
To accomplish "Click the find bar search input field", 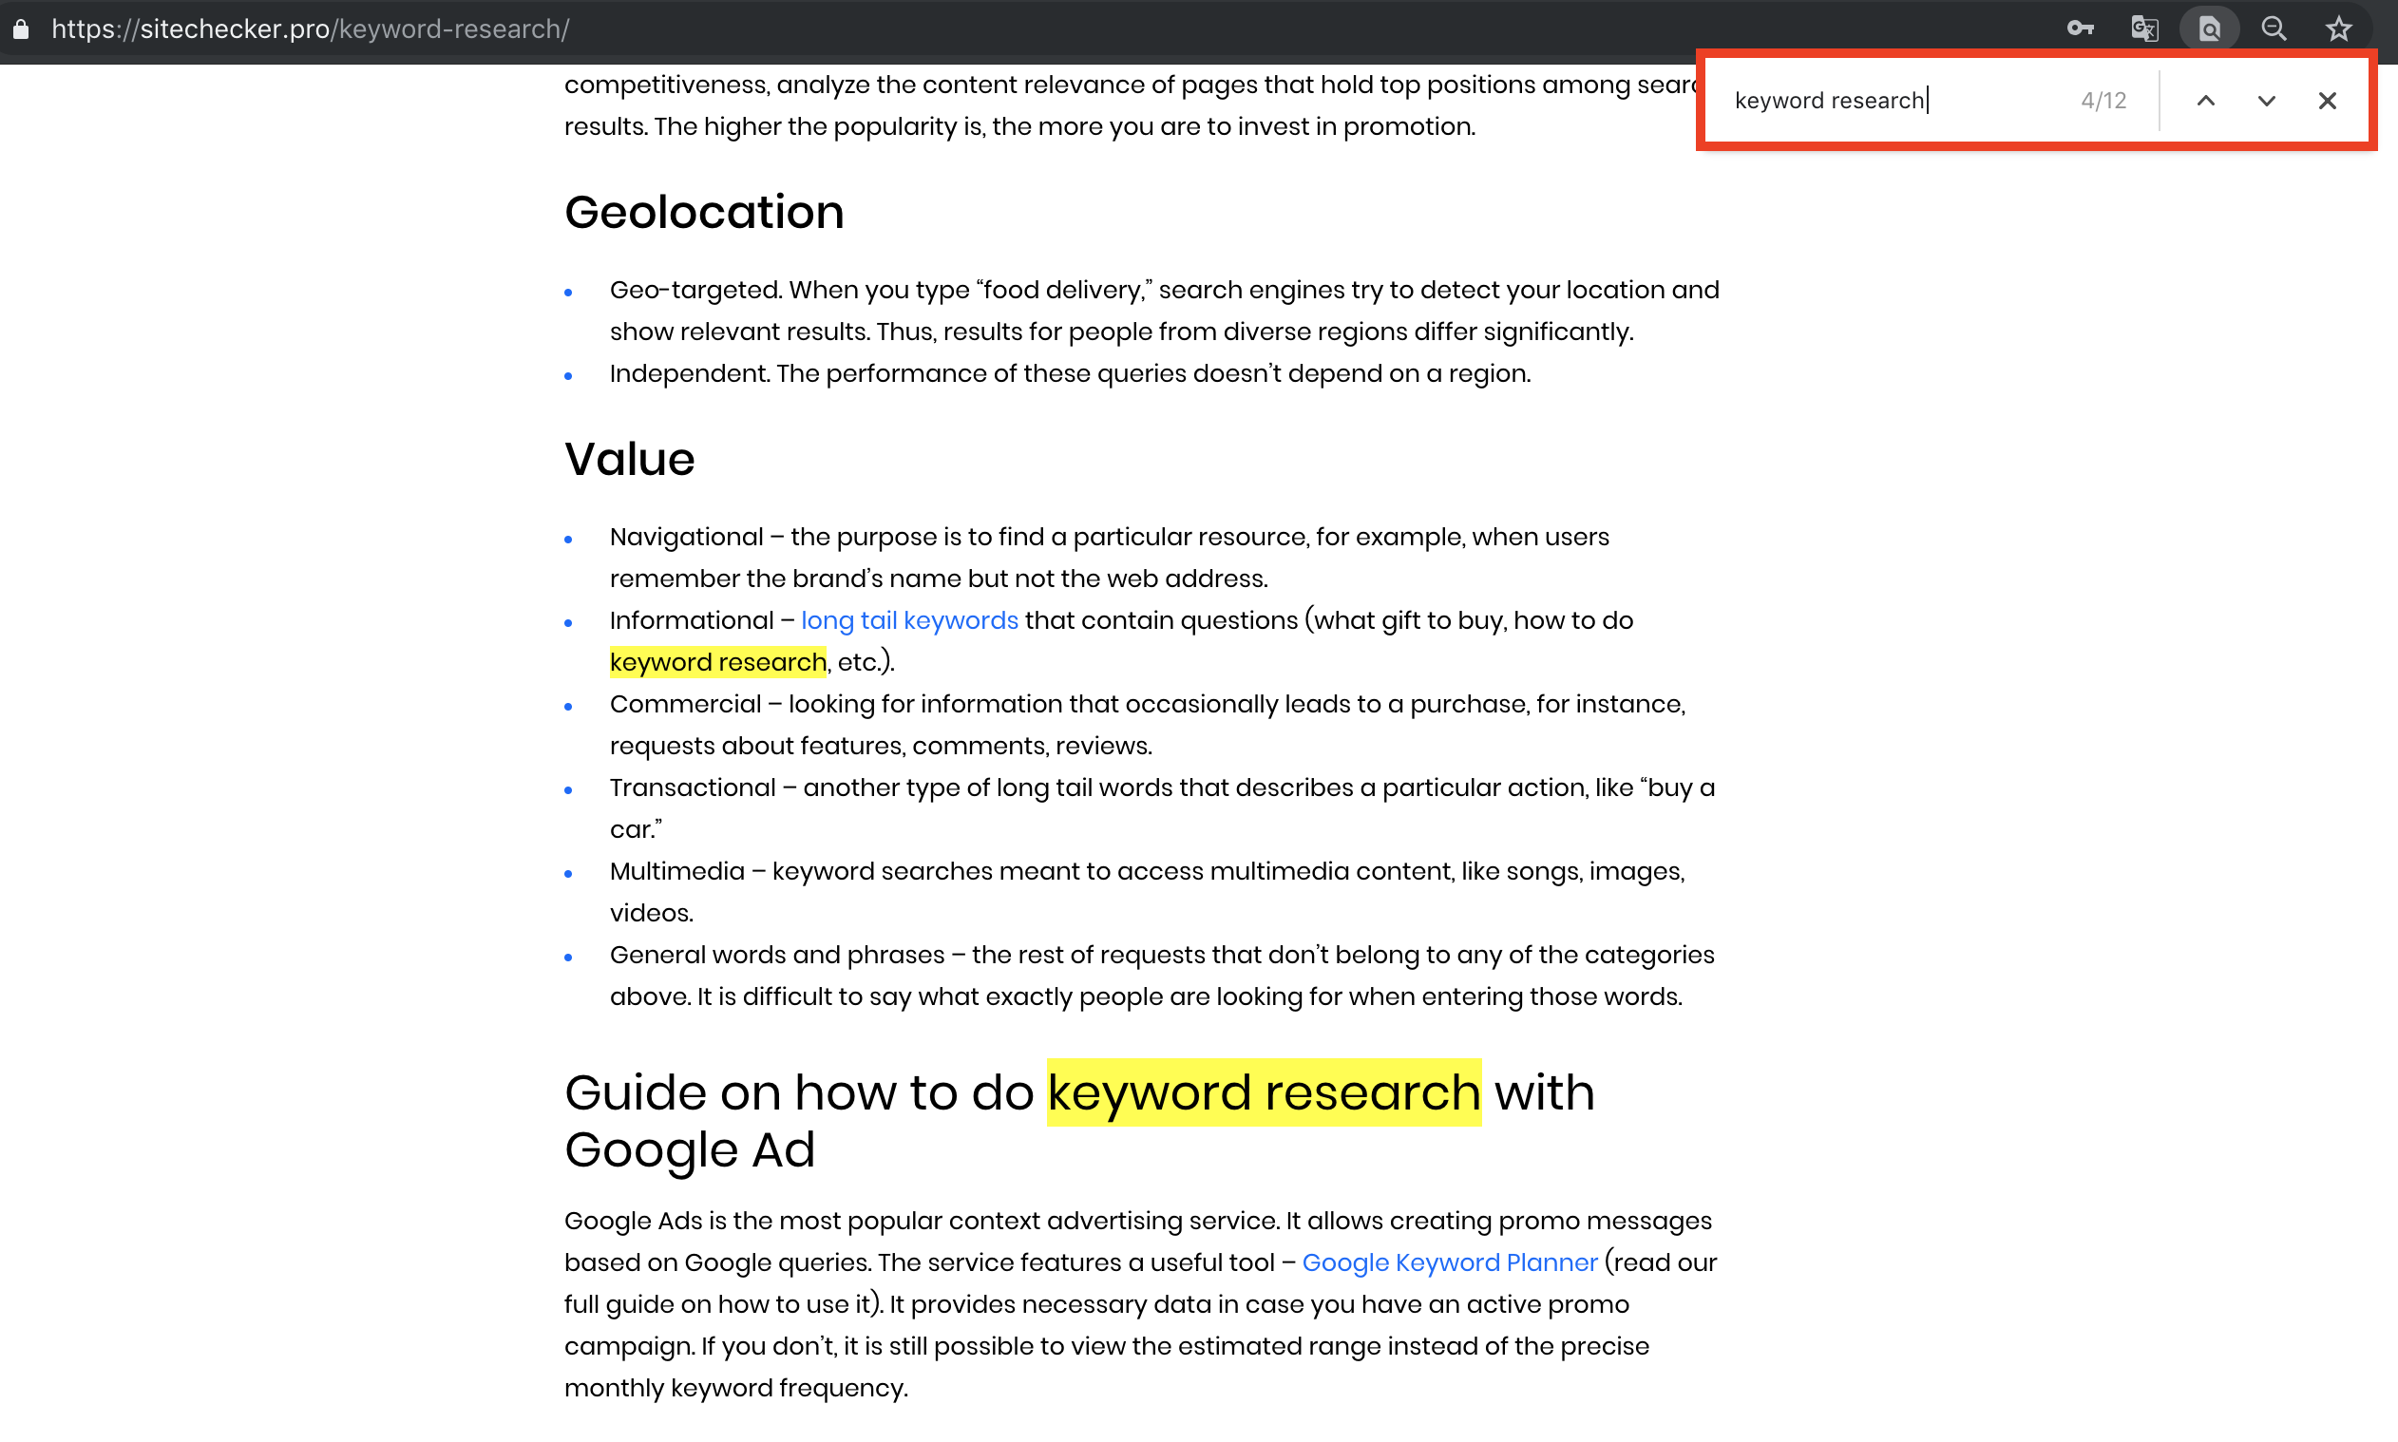I will (1894, 101).
